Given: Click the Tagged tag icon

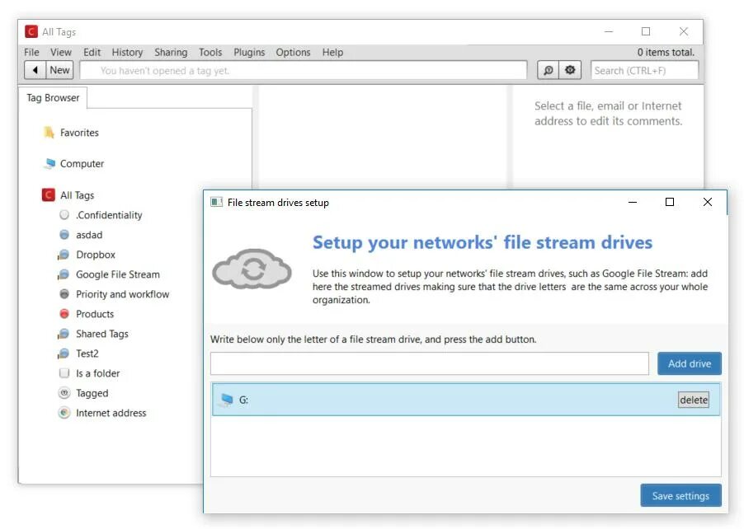Looking at the screenshot, I should click(x=64, y=393).
